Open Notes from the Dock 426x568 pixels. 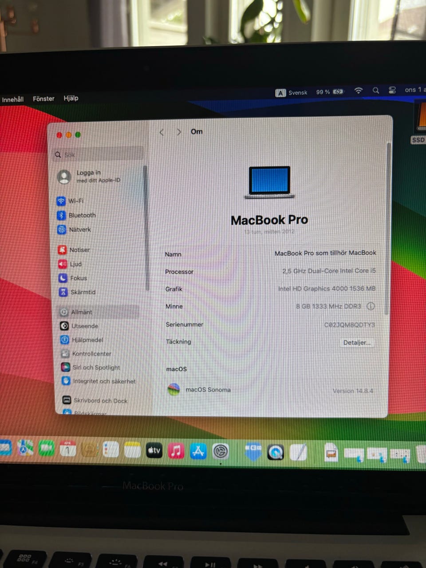click(x=132, y=450)
